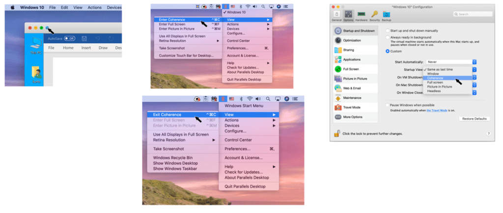Click Show Windows Taskbar menu item

coord(183,169)
